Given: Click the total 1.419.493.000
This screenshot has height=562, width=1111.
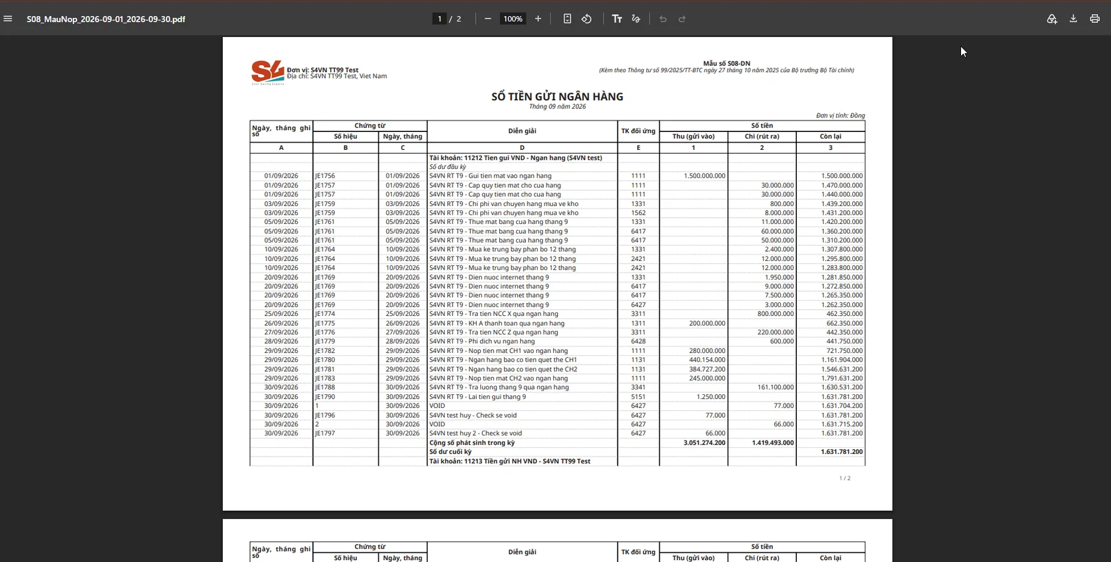Looking at the screenshot, I should coord(773,443).
